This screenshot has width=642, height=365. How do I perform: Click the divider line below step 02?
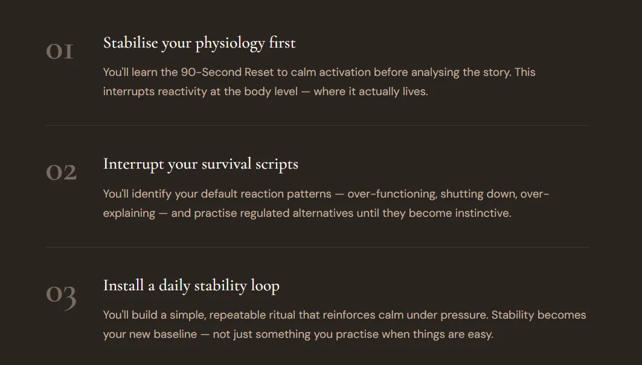click(x=318, y=247)
